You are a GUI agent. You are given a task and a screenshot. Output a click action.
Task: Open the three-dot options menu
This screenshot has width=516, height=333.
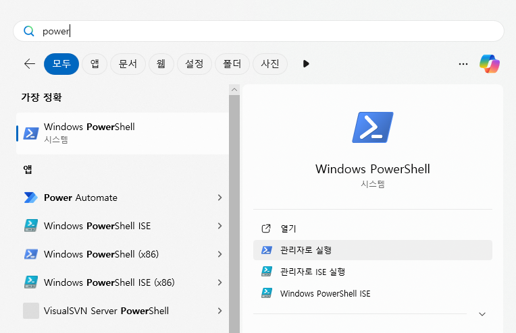(x=463, y=64)
